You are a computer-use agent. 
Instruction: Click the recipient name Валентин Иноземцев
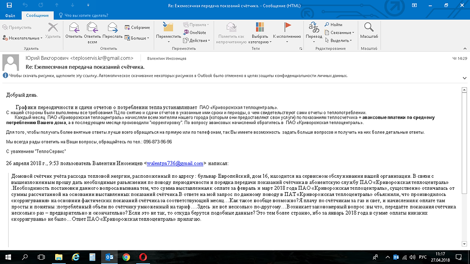tap(167, 58)
